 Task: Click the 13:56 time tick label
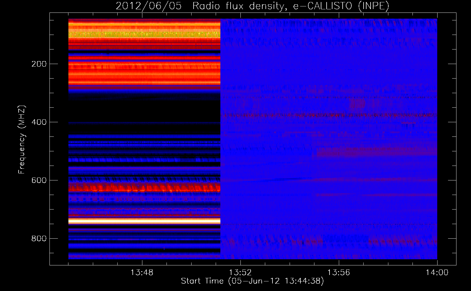pos(339,273)
